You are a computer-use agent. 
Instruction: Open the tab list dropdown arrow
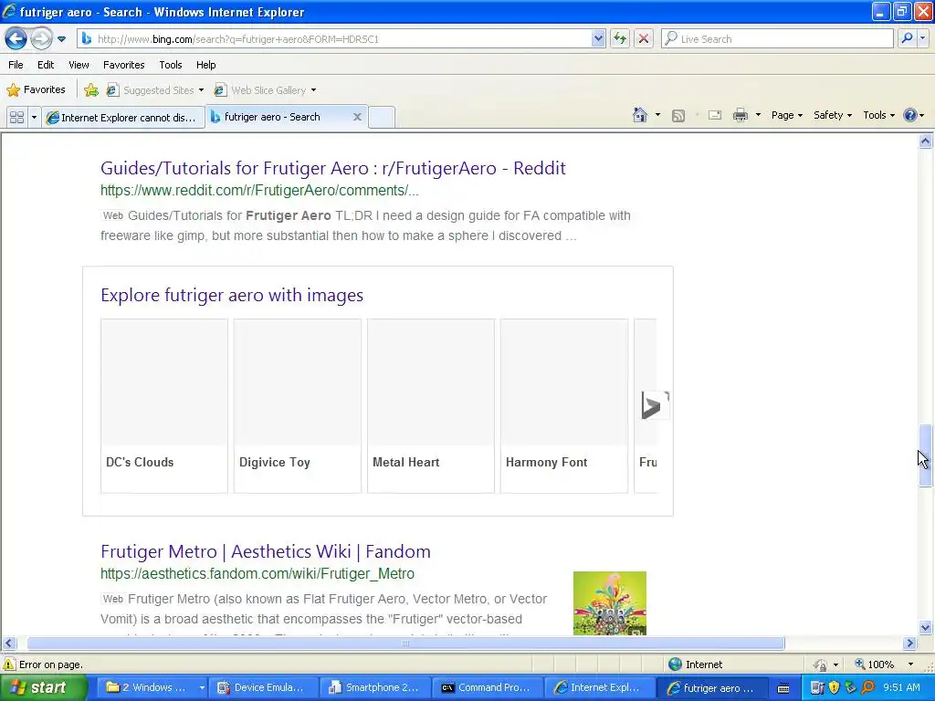[x=34, y=118]
